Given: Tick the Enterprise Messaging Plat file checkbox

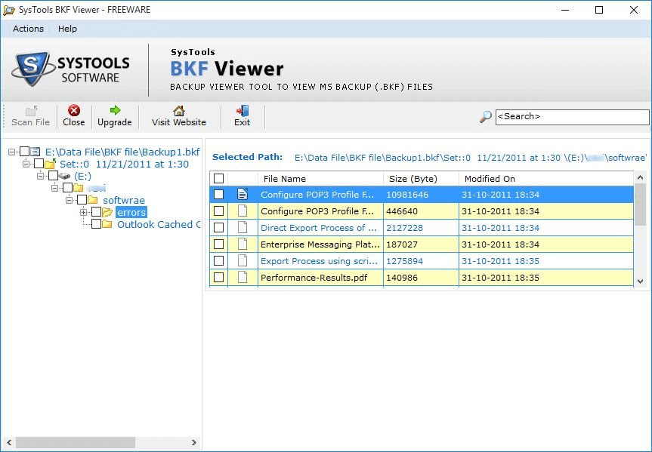Looking at the screenshot, I should 219,244.
